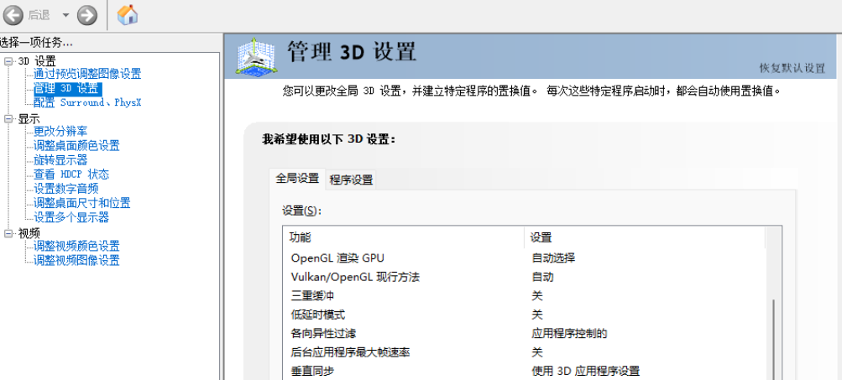The width and height of the screenshot is (842, 380).
Task: Switch to the 程序设置 tab
Action: (351, 180)
